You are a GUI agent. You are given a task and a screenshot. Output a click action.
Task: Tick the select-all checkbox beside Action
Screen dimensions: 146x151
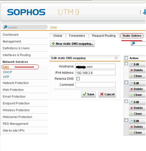(126, 58)
